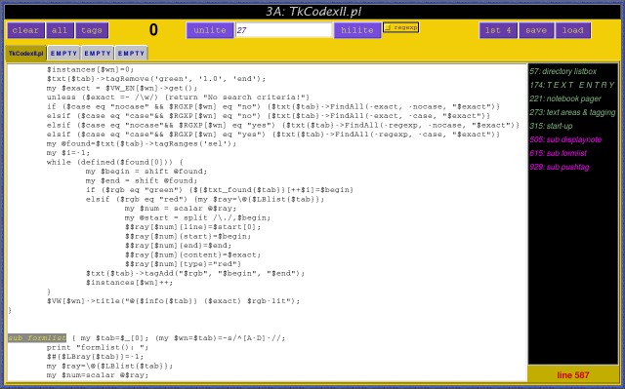Jump to 505: sub displaynote

point(565,139)
